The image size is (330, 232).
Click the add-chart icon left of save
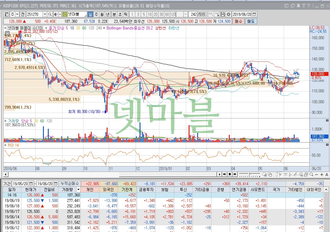coord(217,14)
